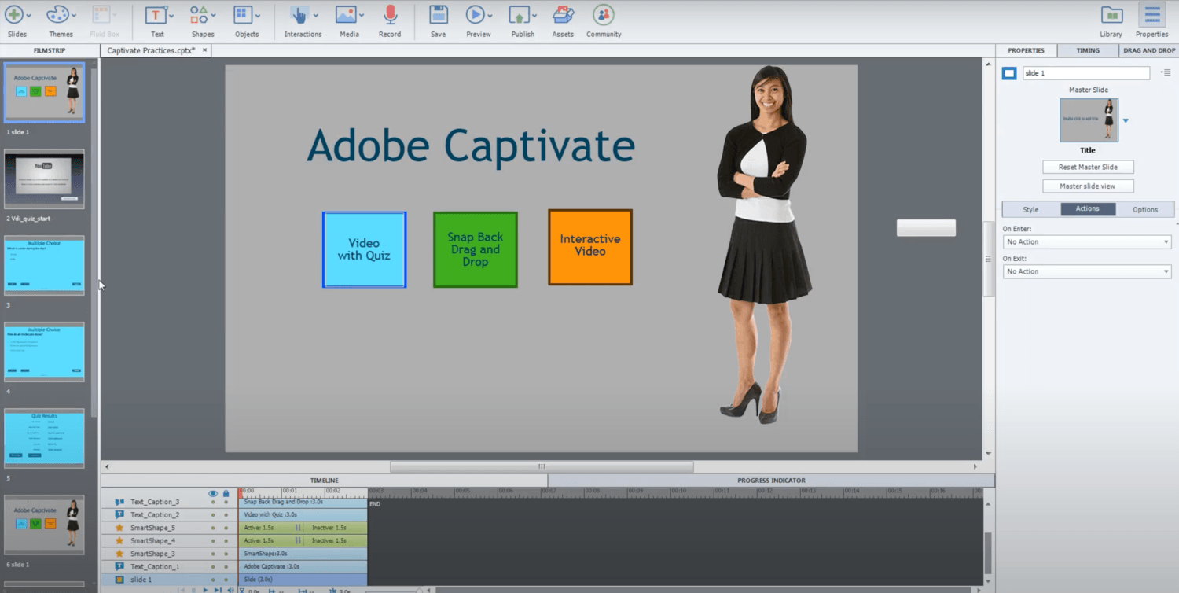Toggle lock dot for SmartShape_3
The width and height of the screenshot is (1179, 593).
tap(226, 554)
